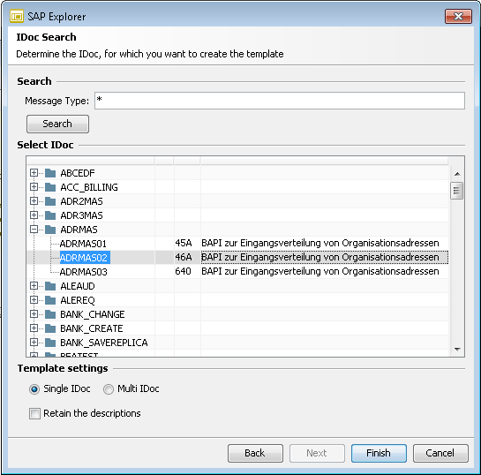Select the ADR2MAS tree label
This screenshot has height=475, width=481.
pyautogui.click(x=81, y=201)
